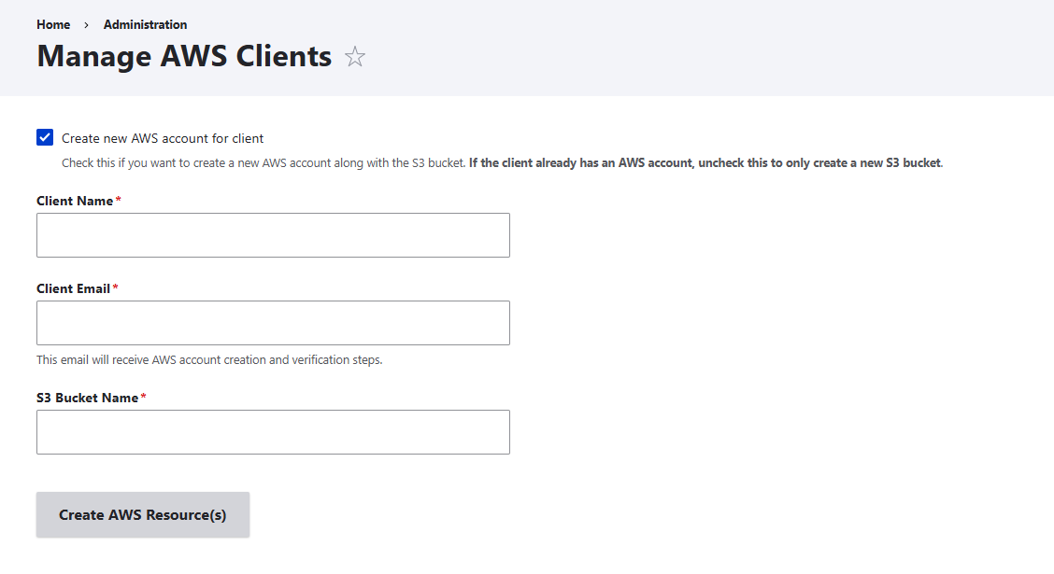Screen dimensions: 1054x574
Task: Select the S3 Bucket Name input field
Action: point(273,431)
